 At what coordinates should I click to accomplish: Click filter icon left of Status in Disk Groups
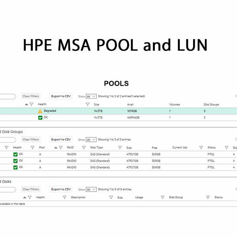coord(201,148)
